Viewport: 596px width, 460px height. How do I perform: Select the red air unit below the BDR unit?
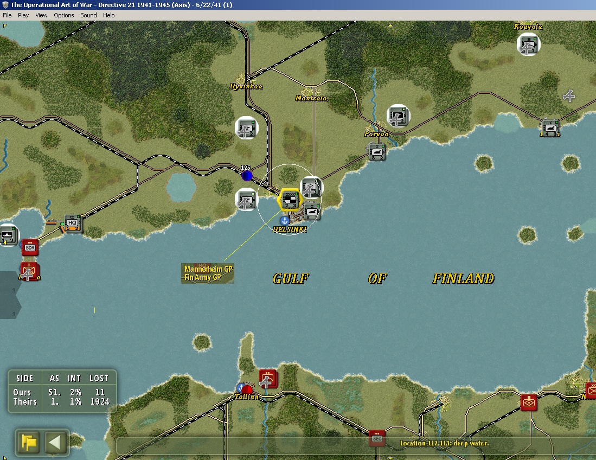point(29,271)
